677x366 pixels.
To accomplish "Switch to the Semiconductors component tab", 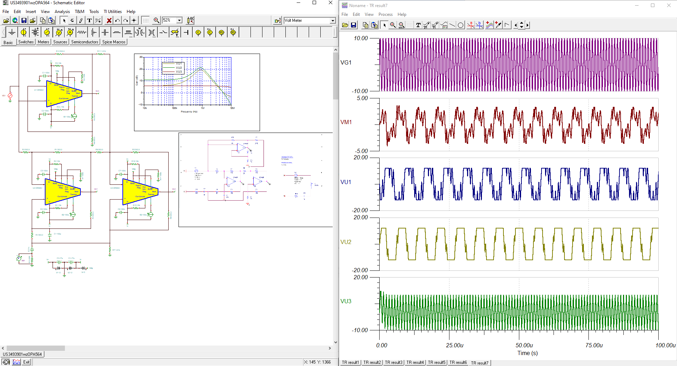I will point(85,42).
